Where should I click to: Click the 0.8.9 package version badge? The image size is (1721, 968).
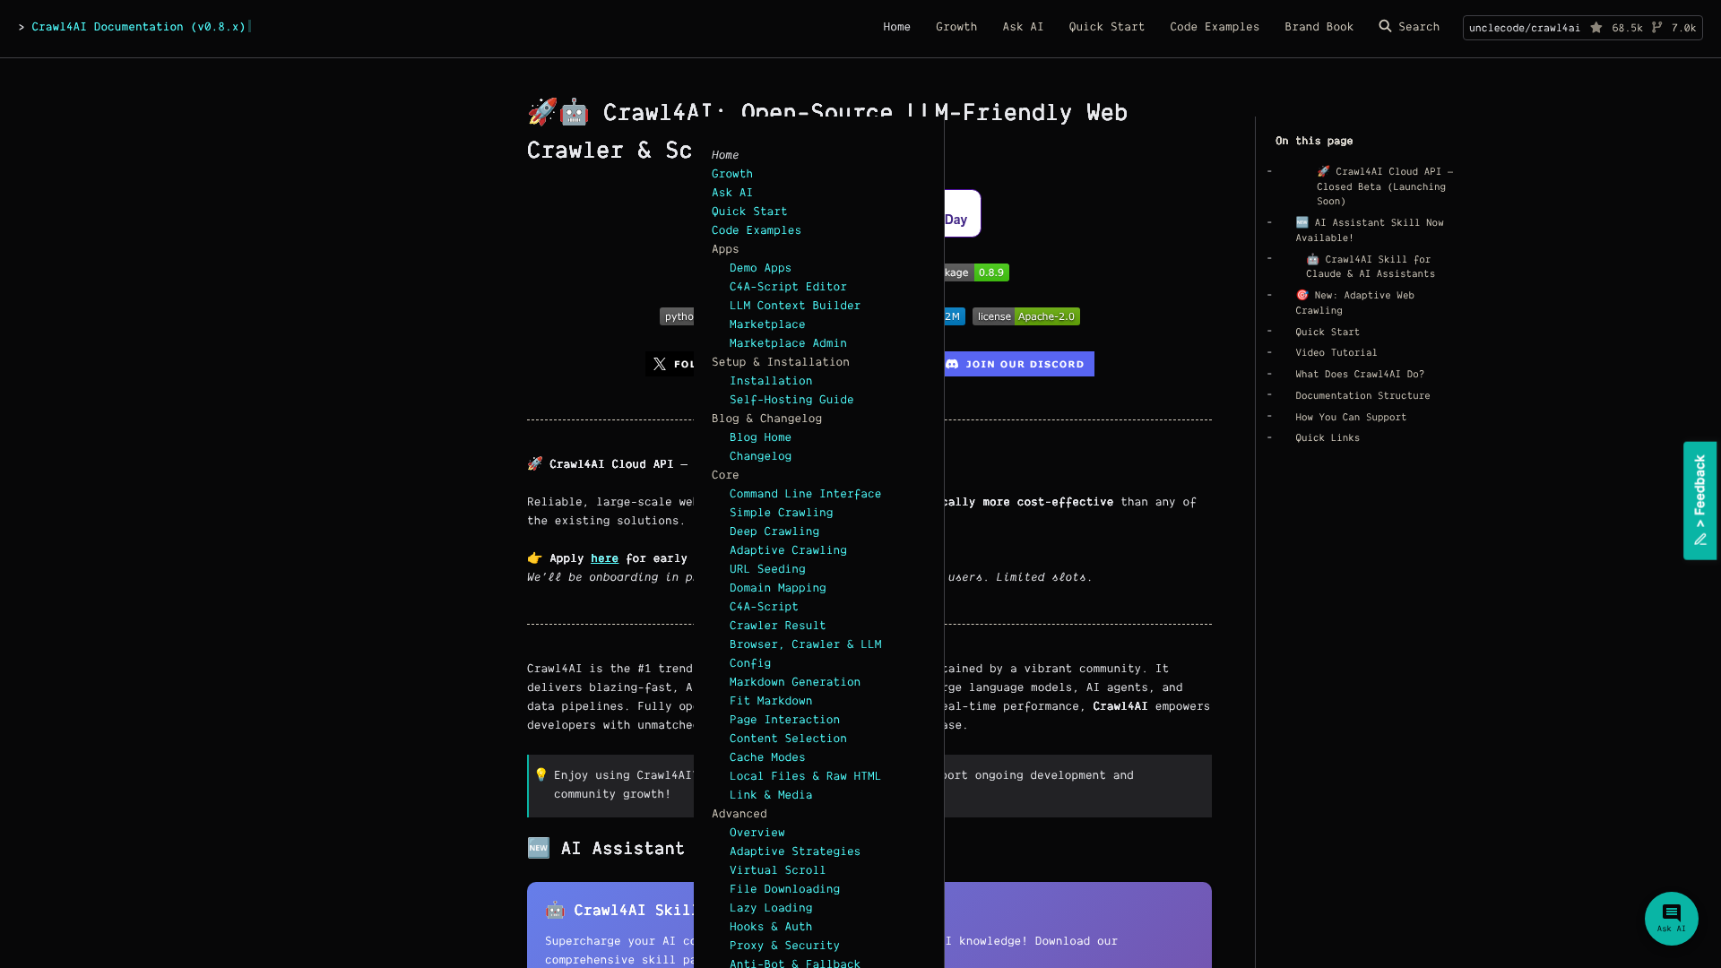[x=990, y=272]
